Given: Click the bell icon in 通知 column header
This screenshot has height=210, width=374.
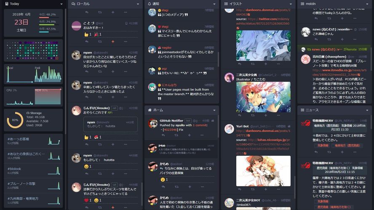Looking at the screenshot, I should 150,4.
